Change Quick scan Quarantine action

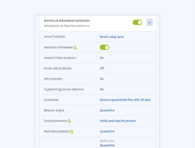click(x=107, y=145)
